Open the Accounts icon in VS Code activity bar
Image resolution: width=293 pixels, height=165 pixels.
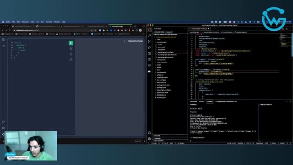tap(149, 133)
